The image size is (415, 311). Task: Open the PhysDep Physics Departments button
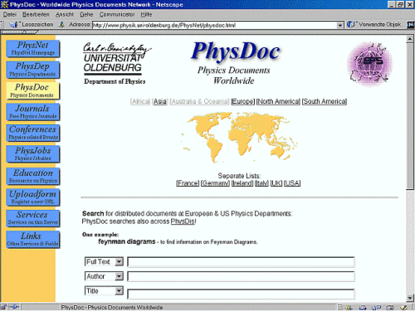tap(33, 70)
